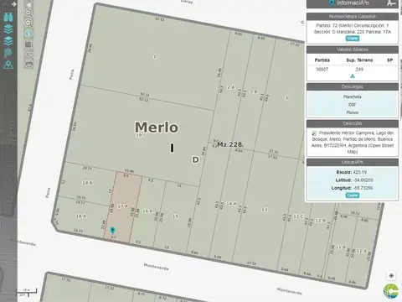
Task: Click the Escala value 423.19
Action: click(359, 172)
